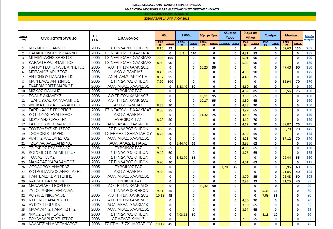Viewport: 333px width, 229px height.
Task: Click the yellow ΣΧΗΜΑΤΑΡΙ 14 ΑΠΡΙΛΙΟΥ 2018 banner
Action: 166,19
